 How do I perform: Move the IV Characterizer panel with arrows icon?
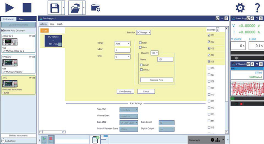(252, 64)
